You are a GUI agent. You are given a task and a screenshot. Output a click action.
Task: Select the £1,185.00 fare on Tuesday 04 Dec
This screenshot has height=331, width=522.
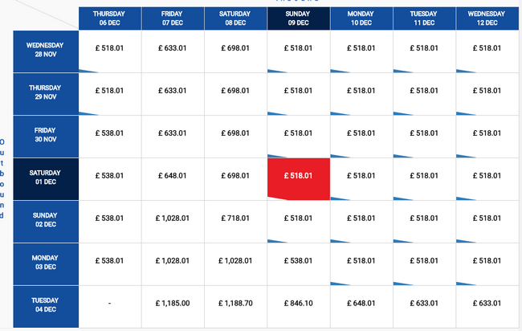tap(173, 307)
